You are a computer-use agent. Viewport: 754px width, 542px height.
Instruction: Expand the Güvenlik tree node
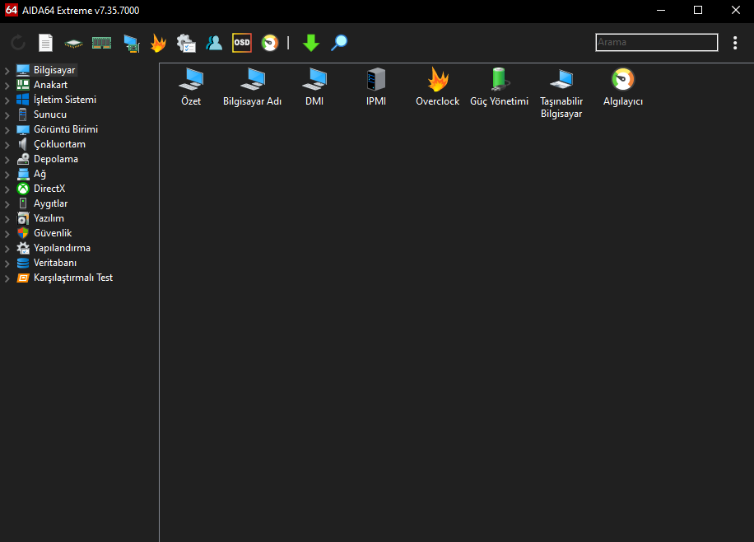(7, 234)
